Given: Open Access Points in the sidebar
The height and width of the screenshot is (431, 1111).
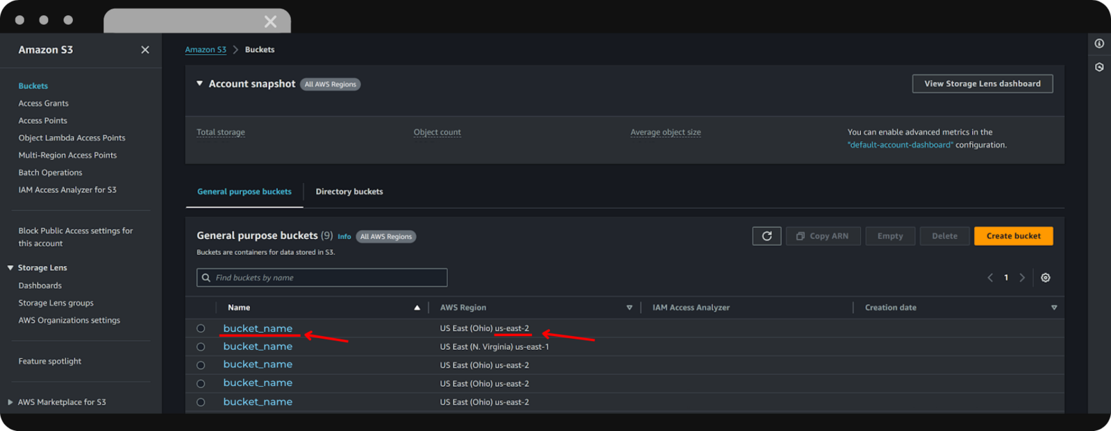Looking at the screenshot, I should (43, 121).
